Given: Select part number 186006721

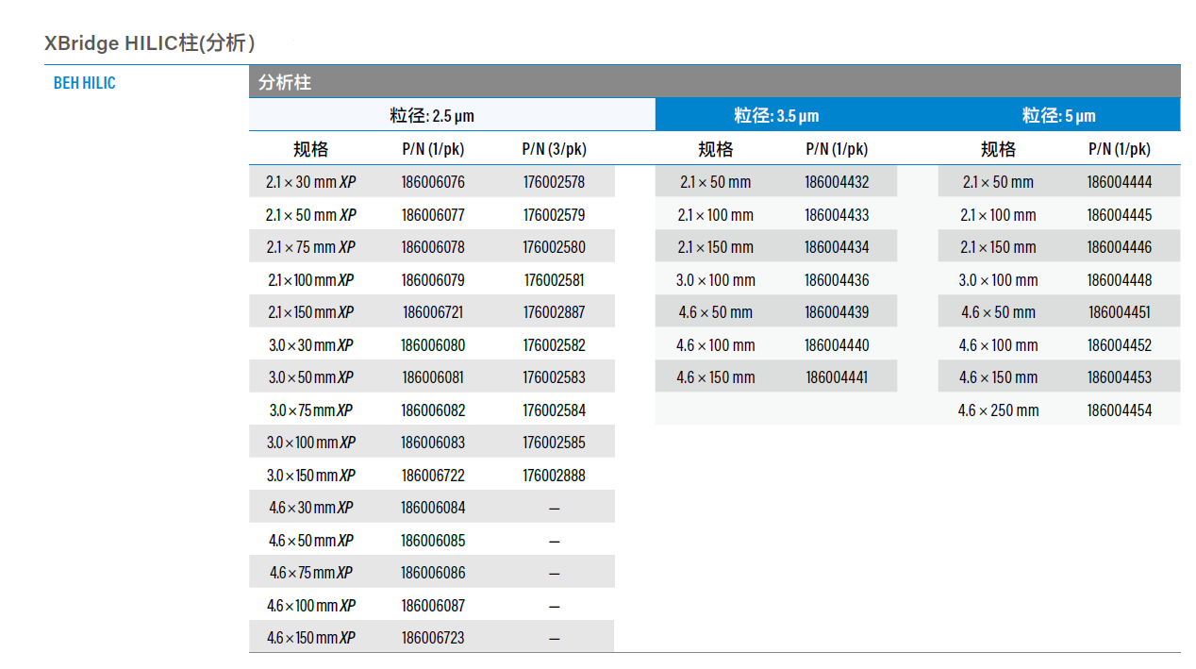Looking at the screenshot, I should (x=433, y=312).
